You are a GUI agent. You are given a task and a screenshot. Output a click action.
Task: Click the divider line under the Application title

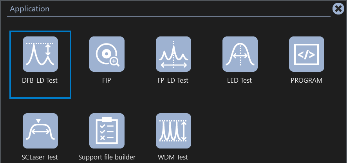pyautogui.click(x=168, y=17)
